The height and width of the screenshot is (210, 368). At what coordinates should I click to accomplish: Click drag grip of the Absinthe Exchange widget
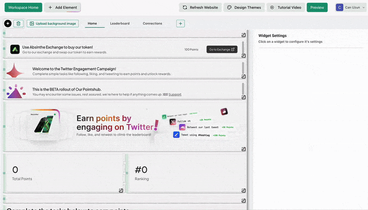[4, 49]
